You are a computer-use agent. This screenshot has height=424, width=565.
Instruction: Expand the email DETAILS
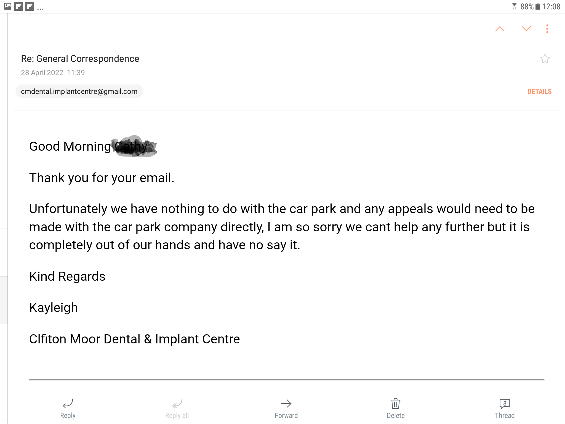(539, 92)
